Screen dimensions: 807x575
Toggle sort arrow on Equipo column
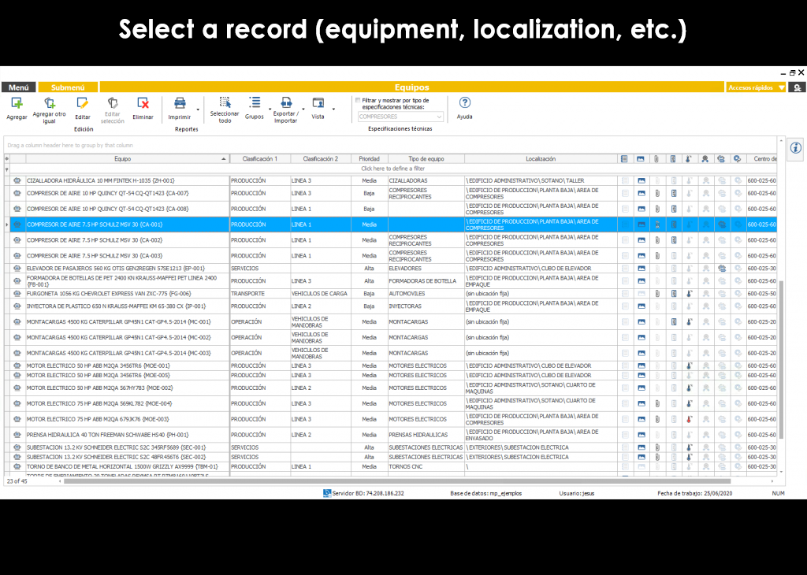[223, 159]
